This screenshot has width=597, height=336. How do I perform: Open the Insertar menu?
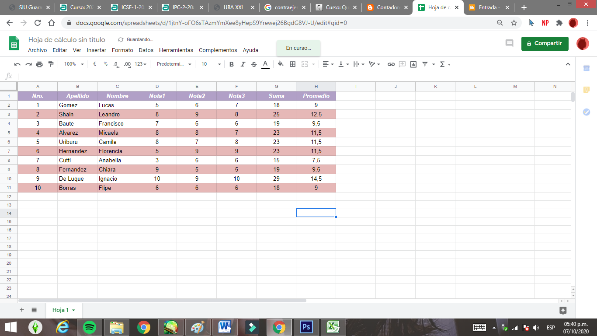click(96, 50)
